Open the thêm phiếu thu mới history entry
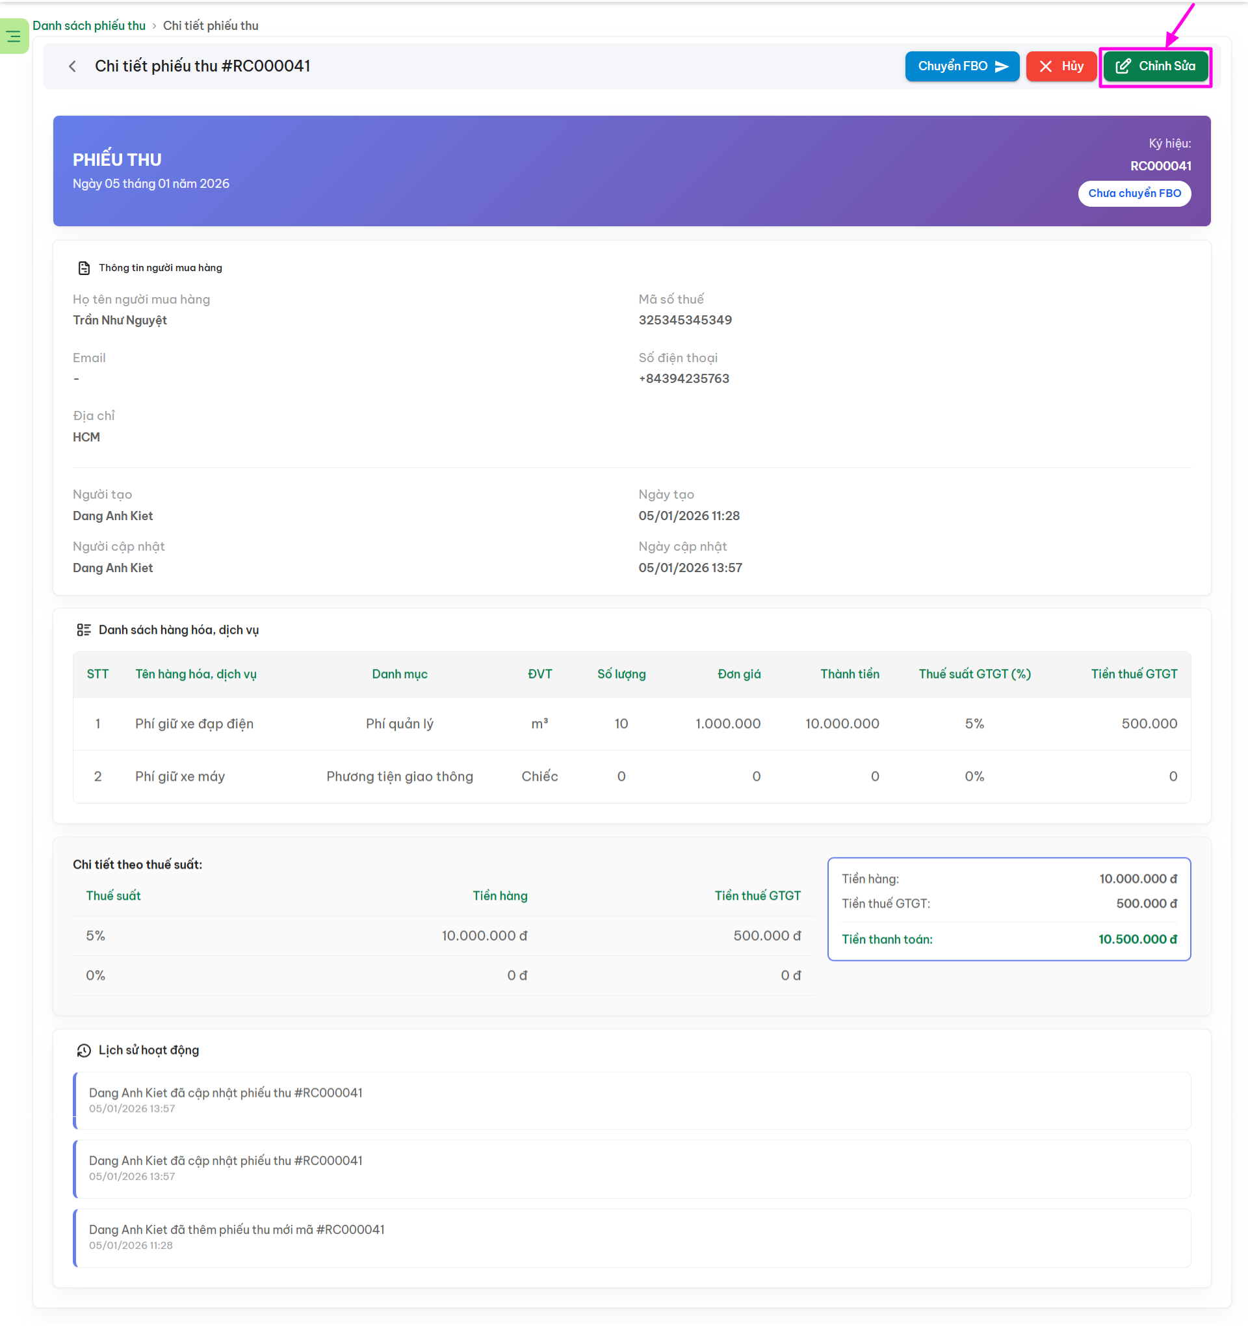1248x1327 pixels. pyautogui.click(x=236, y=1229)
